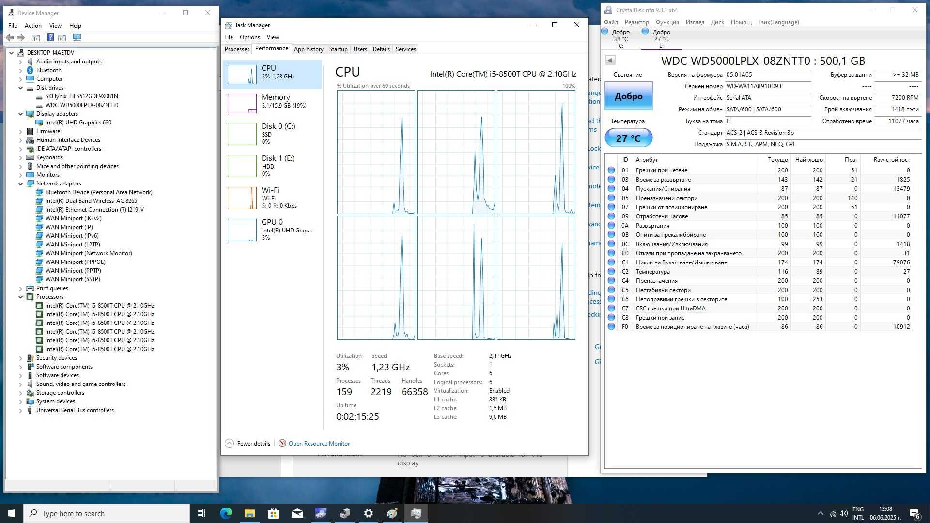930x523 pixels.
Task: Open Task View from the taskbar
Action: tap(201, 513)
